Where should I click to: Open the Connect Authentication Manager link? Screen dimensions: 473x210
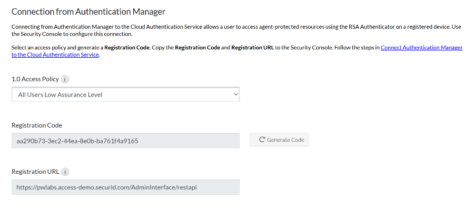421,48
